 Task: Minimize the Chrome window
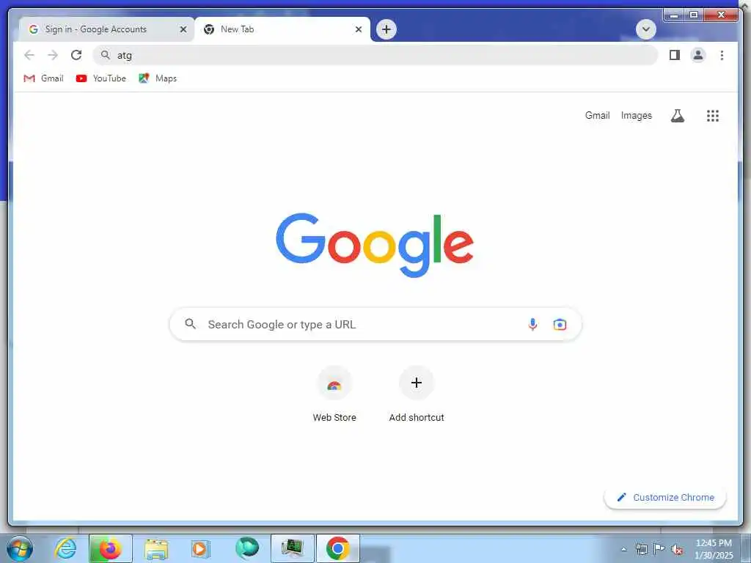pyautogui.click(x=674, y=15)
